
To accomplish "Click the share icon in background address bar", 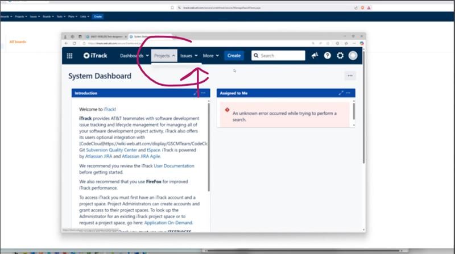I will coord(356,8).
